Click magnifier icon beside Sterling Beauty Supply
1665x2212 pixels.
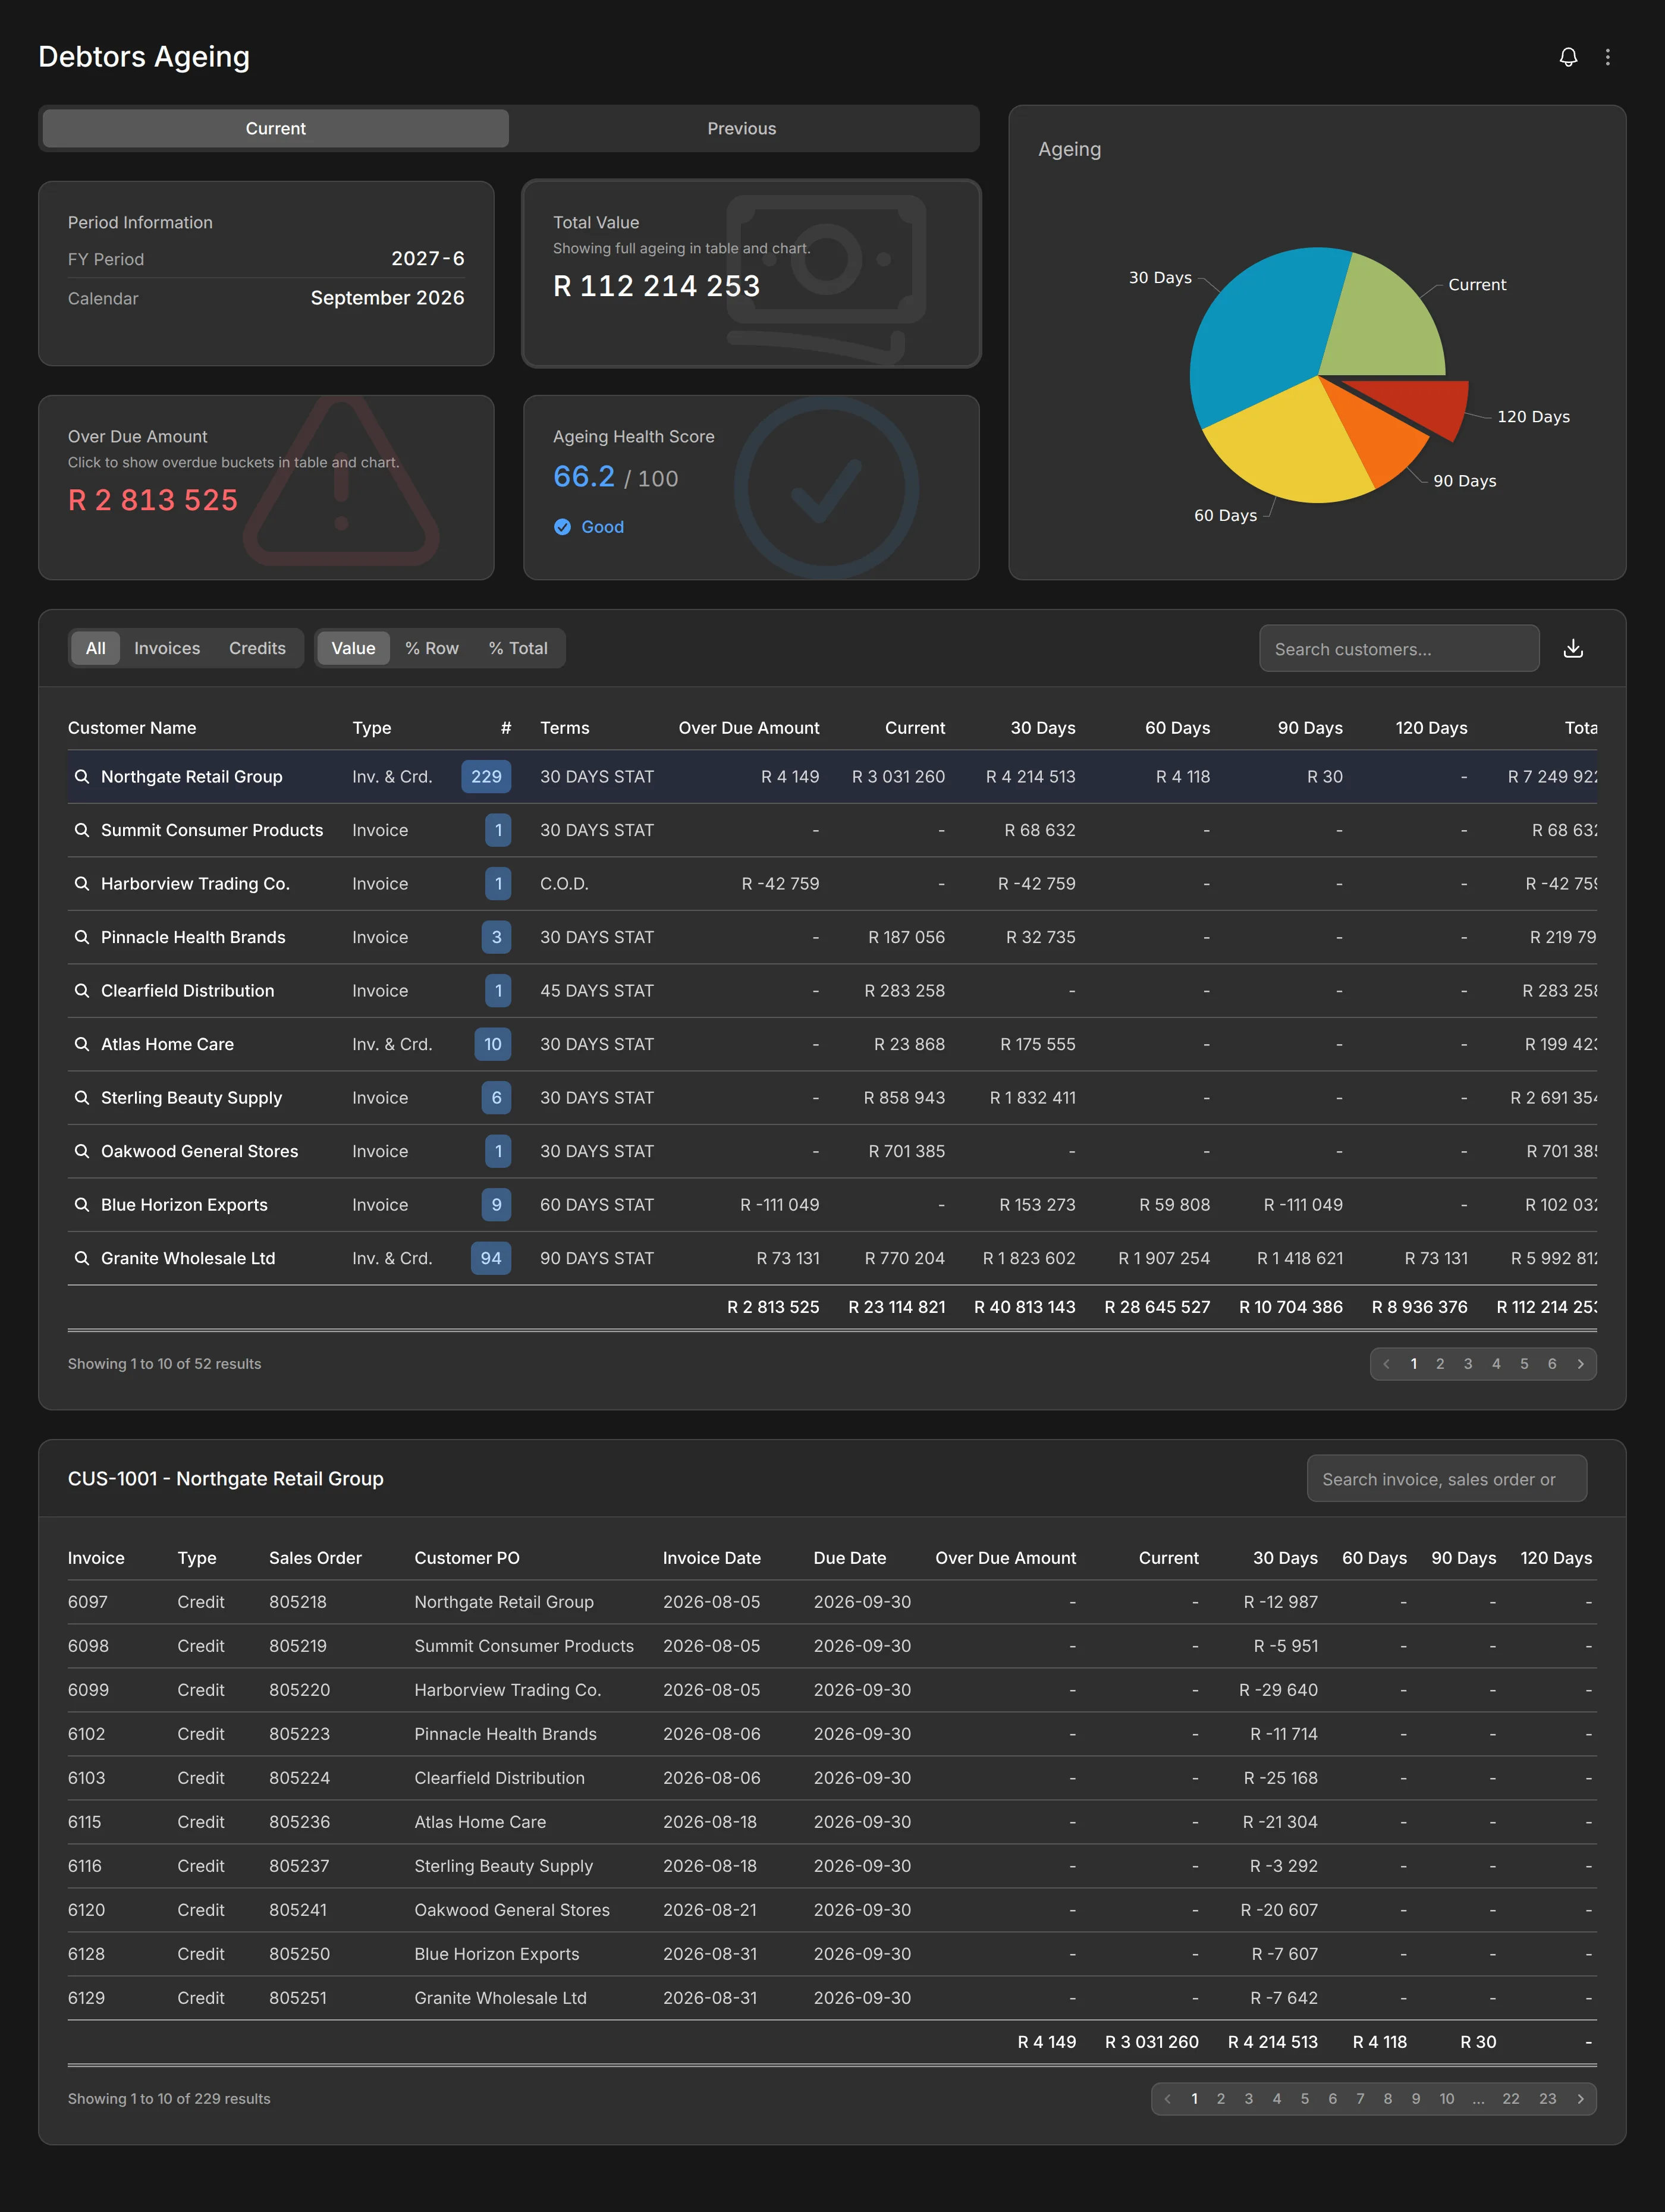tap(82, 1098)
